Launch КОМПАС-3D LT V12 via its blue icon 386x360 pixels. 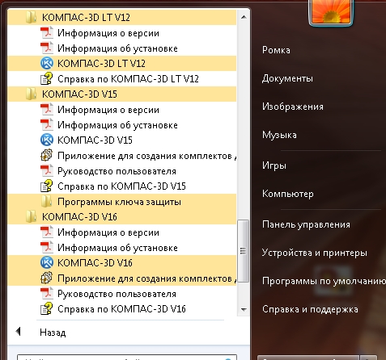coord(47,64)
